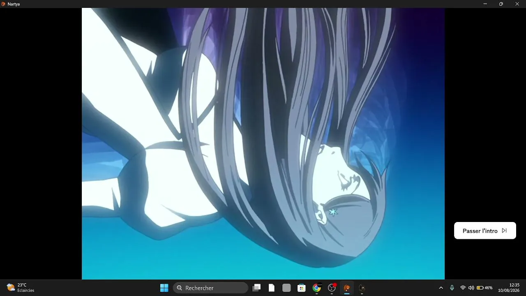Screen dimensions: 526x296
Task: Check the 46% battery status
Action: 484,288
